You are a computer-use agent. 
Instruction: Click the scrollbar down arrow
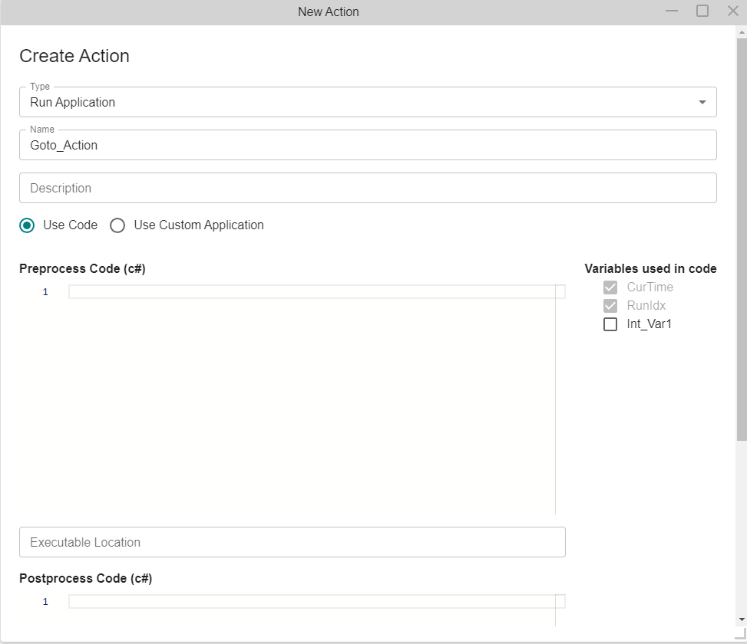742,619
